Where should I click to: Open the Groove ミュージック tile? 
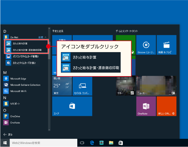[146, 45]
